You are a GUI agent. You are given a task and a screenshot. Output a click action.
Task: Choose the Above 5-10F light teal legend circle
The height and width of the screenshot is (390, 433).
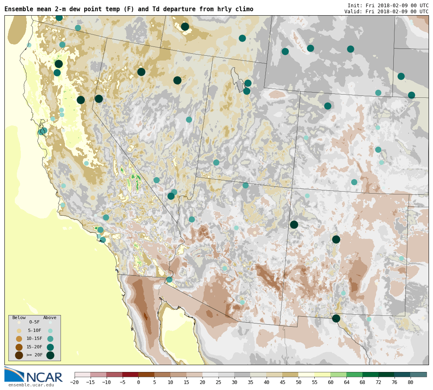point(50,331)
